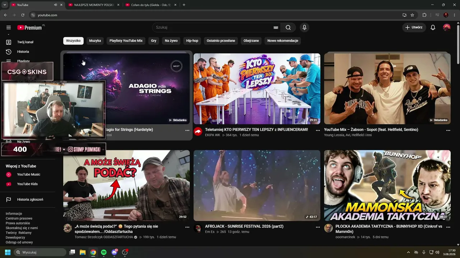This screenshot has height=258, width=460.
Task: Select the Wszystko filter chip
Action: coord(73,41)
